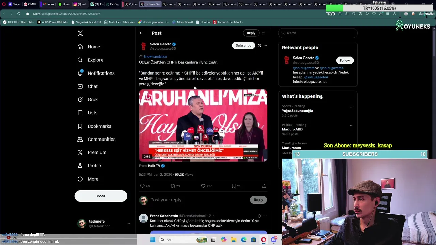Open Communities in the sidebar
The width and height of the screenshot is (436, 245).
tap(96, 139)
